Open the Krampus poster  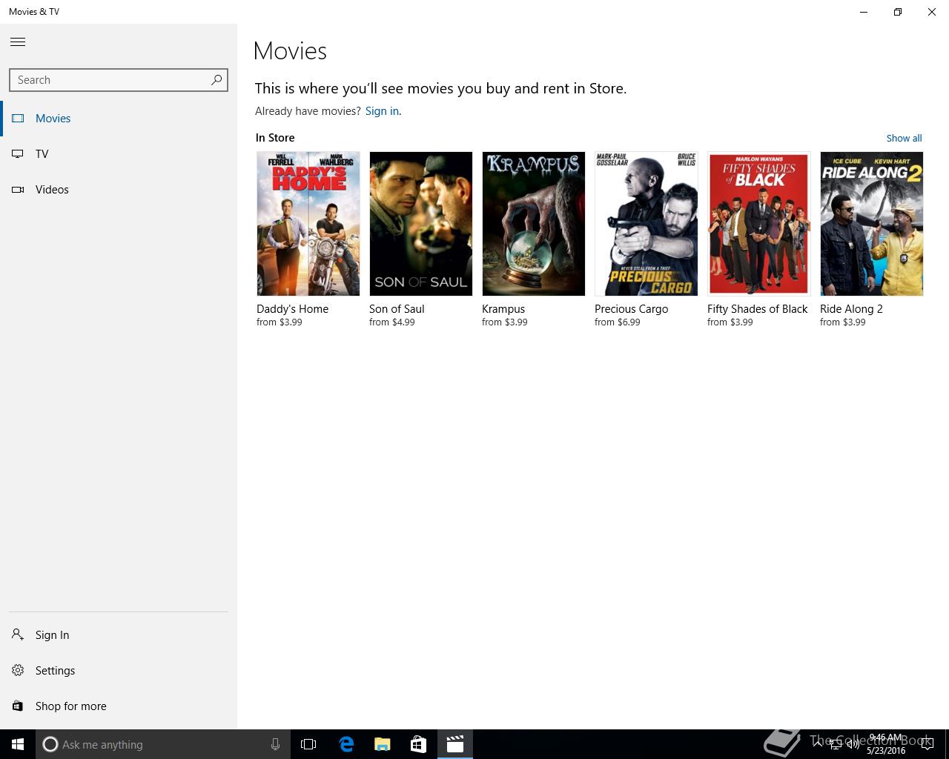tap(534, 224)
